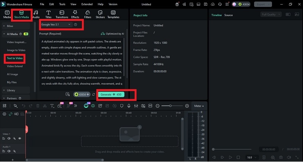Mute the Video 1 track
The height and width of the screenshot is (162, 303).
pos(9,138)
